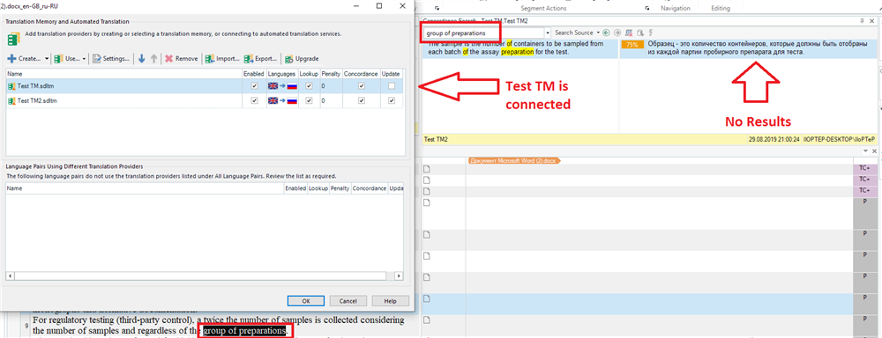
Task: Click Test TM2 in yellow status bar
Action: click(437, 138)
